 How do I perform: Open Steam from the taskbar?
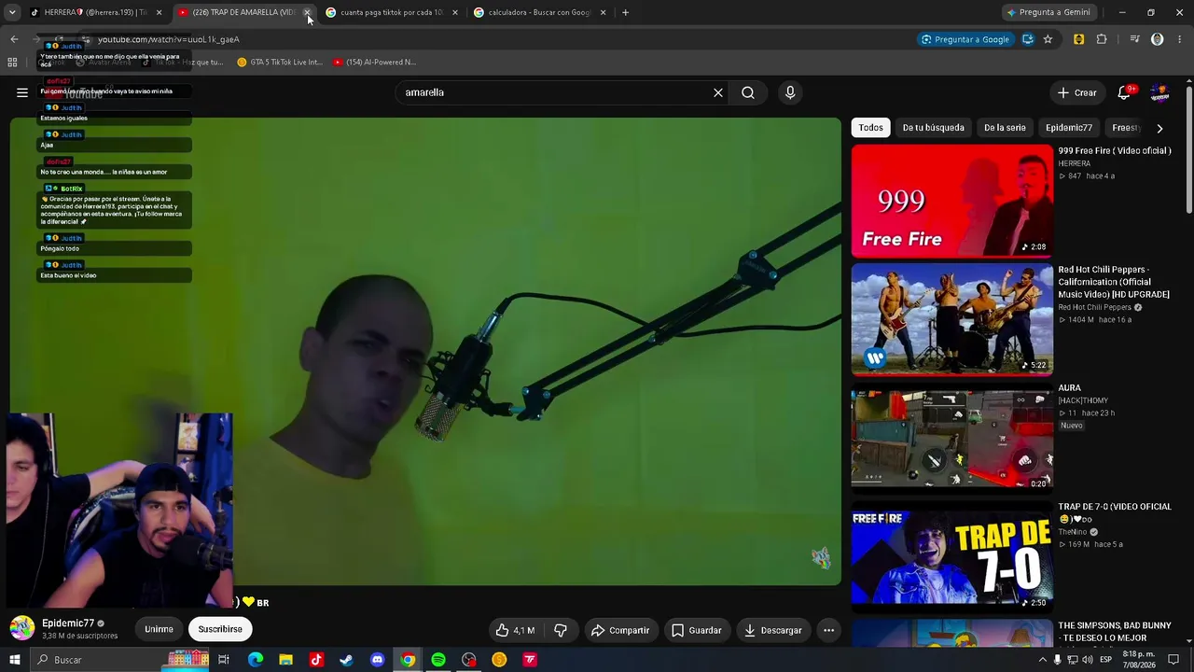tap(346, 660)
